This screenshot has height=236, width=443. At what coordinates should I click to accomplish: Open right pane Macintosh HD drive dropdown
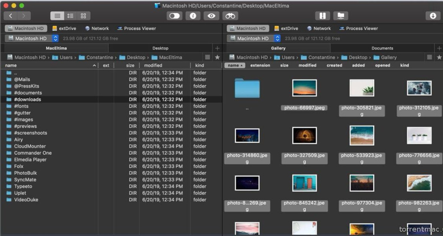[x=253, y=39]
